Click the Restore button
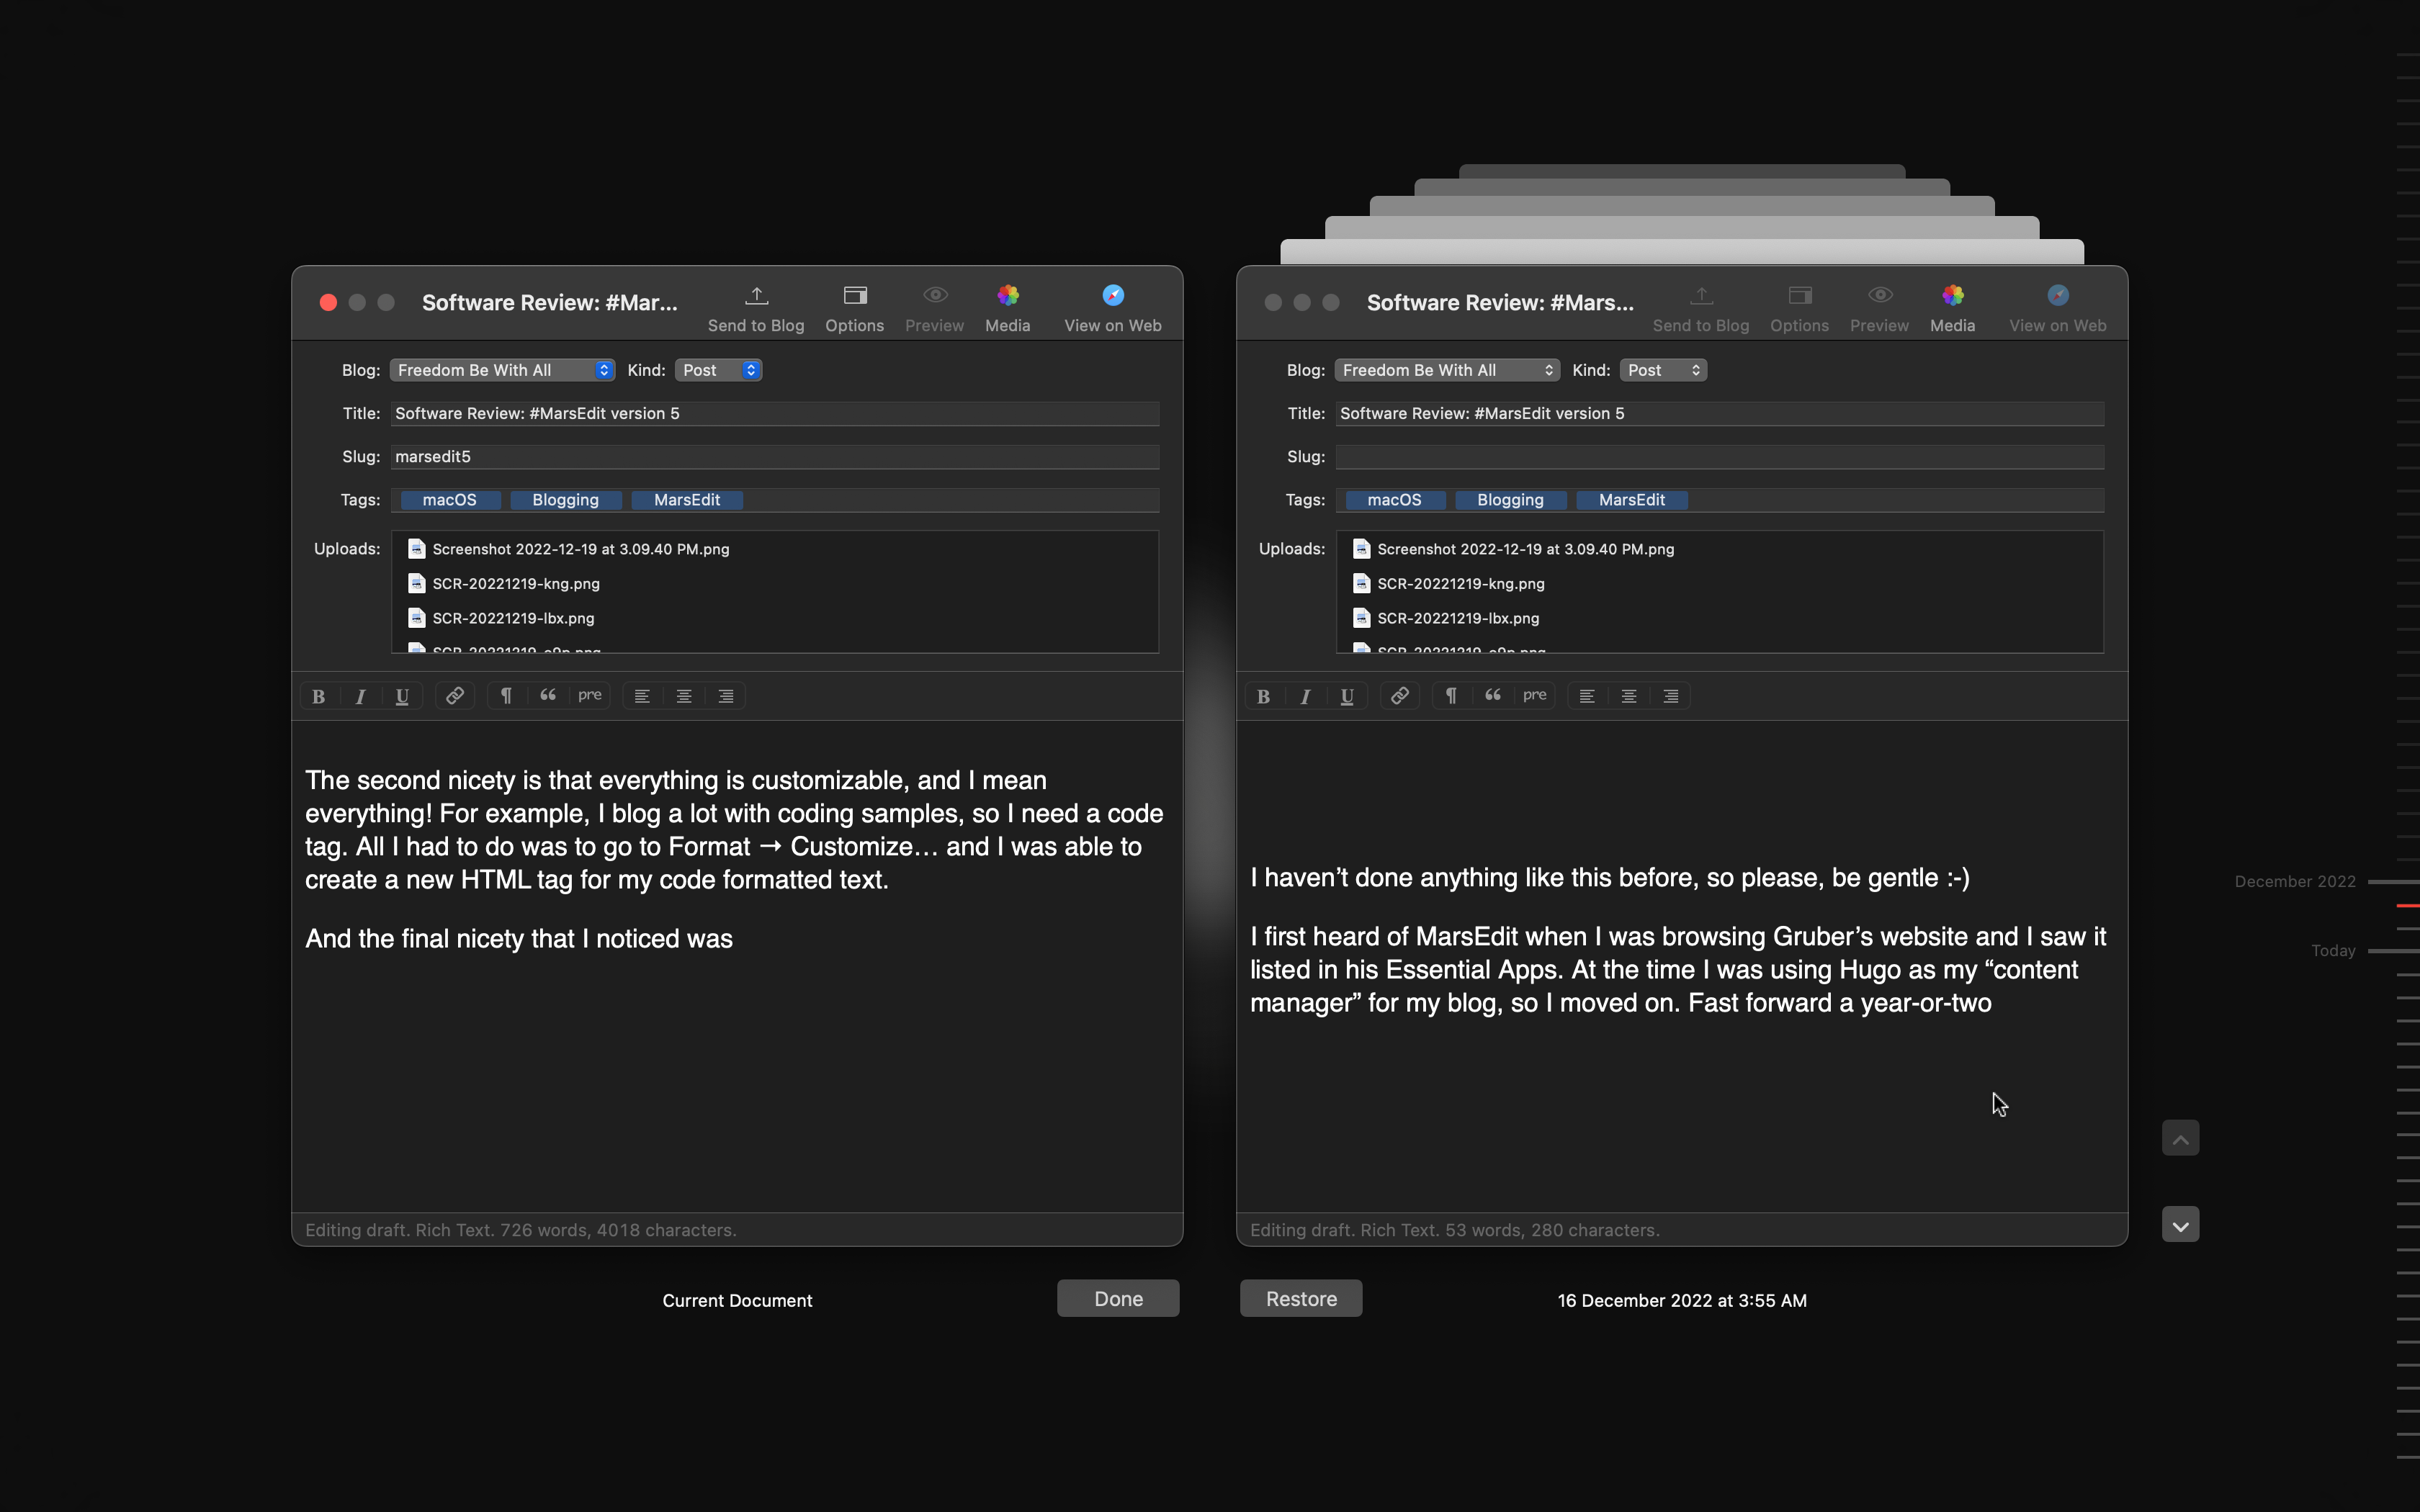Image resolution: width=2420 pixels, height=1512 pixels. (x=1301, y=1299)
